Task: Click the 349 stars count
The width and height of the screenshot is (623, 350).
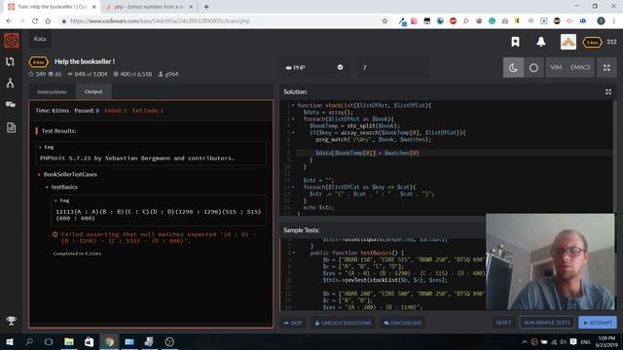Action: (x=37, y=74)
